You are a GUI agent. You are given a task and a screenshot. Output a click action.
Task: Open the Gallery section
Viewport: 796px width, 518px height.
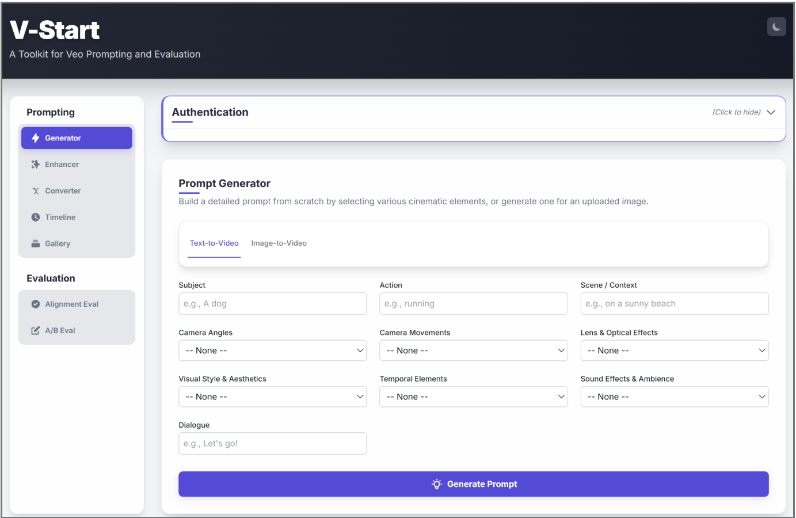click(77, 243)
